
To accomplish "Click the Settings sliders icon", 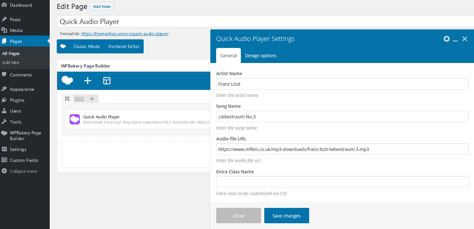I will click(4, 149).
